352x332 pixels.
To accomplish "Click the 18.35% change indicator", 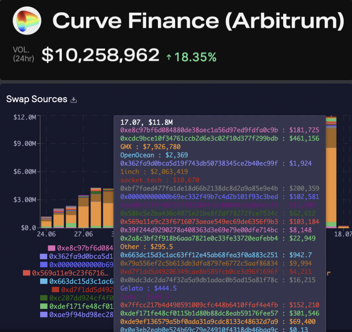I will coord(191,57).
